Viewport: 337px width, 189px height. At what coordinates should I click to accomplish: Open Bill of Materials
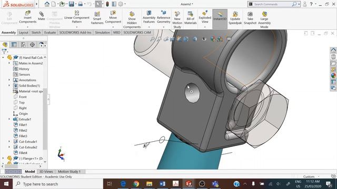(x=191, y=18)
